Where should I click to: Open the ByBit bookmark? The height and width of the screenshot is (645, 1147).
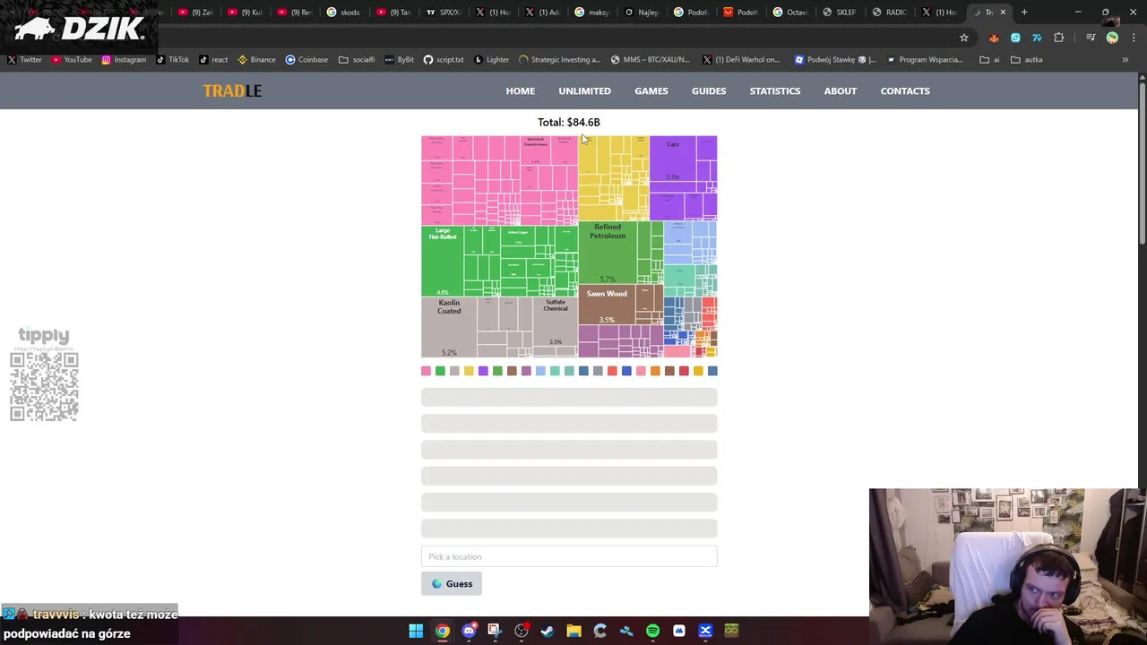pyautogui.click(x=400, y=60)
